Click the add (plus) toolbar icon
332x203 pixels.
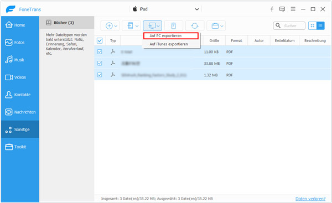click(109, 26)
